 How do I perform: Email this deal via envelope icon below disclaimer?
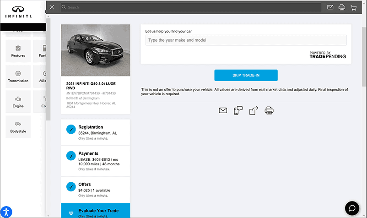(x=223, y=110)
